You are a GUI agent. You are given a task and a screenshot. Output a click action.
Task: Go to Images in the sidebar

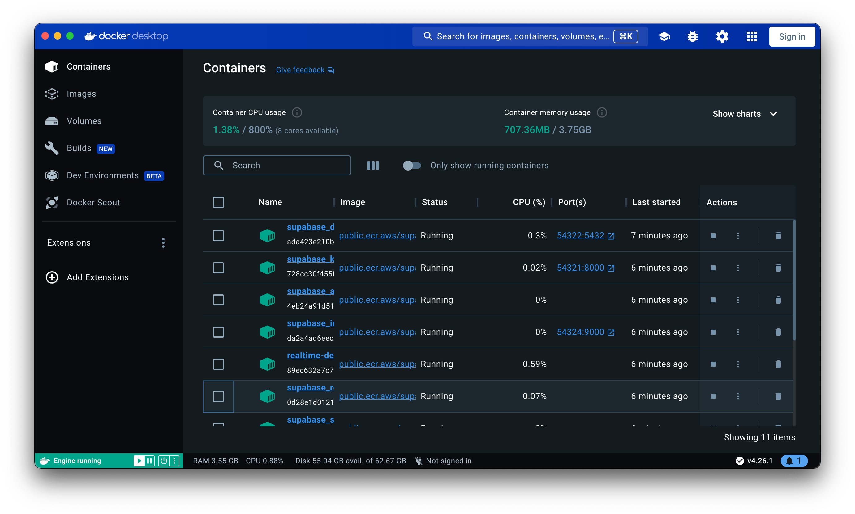pyautogui.click(x=81, y=94)
